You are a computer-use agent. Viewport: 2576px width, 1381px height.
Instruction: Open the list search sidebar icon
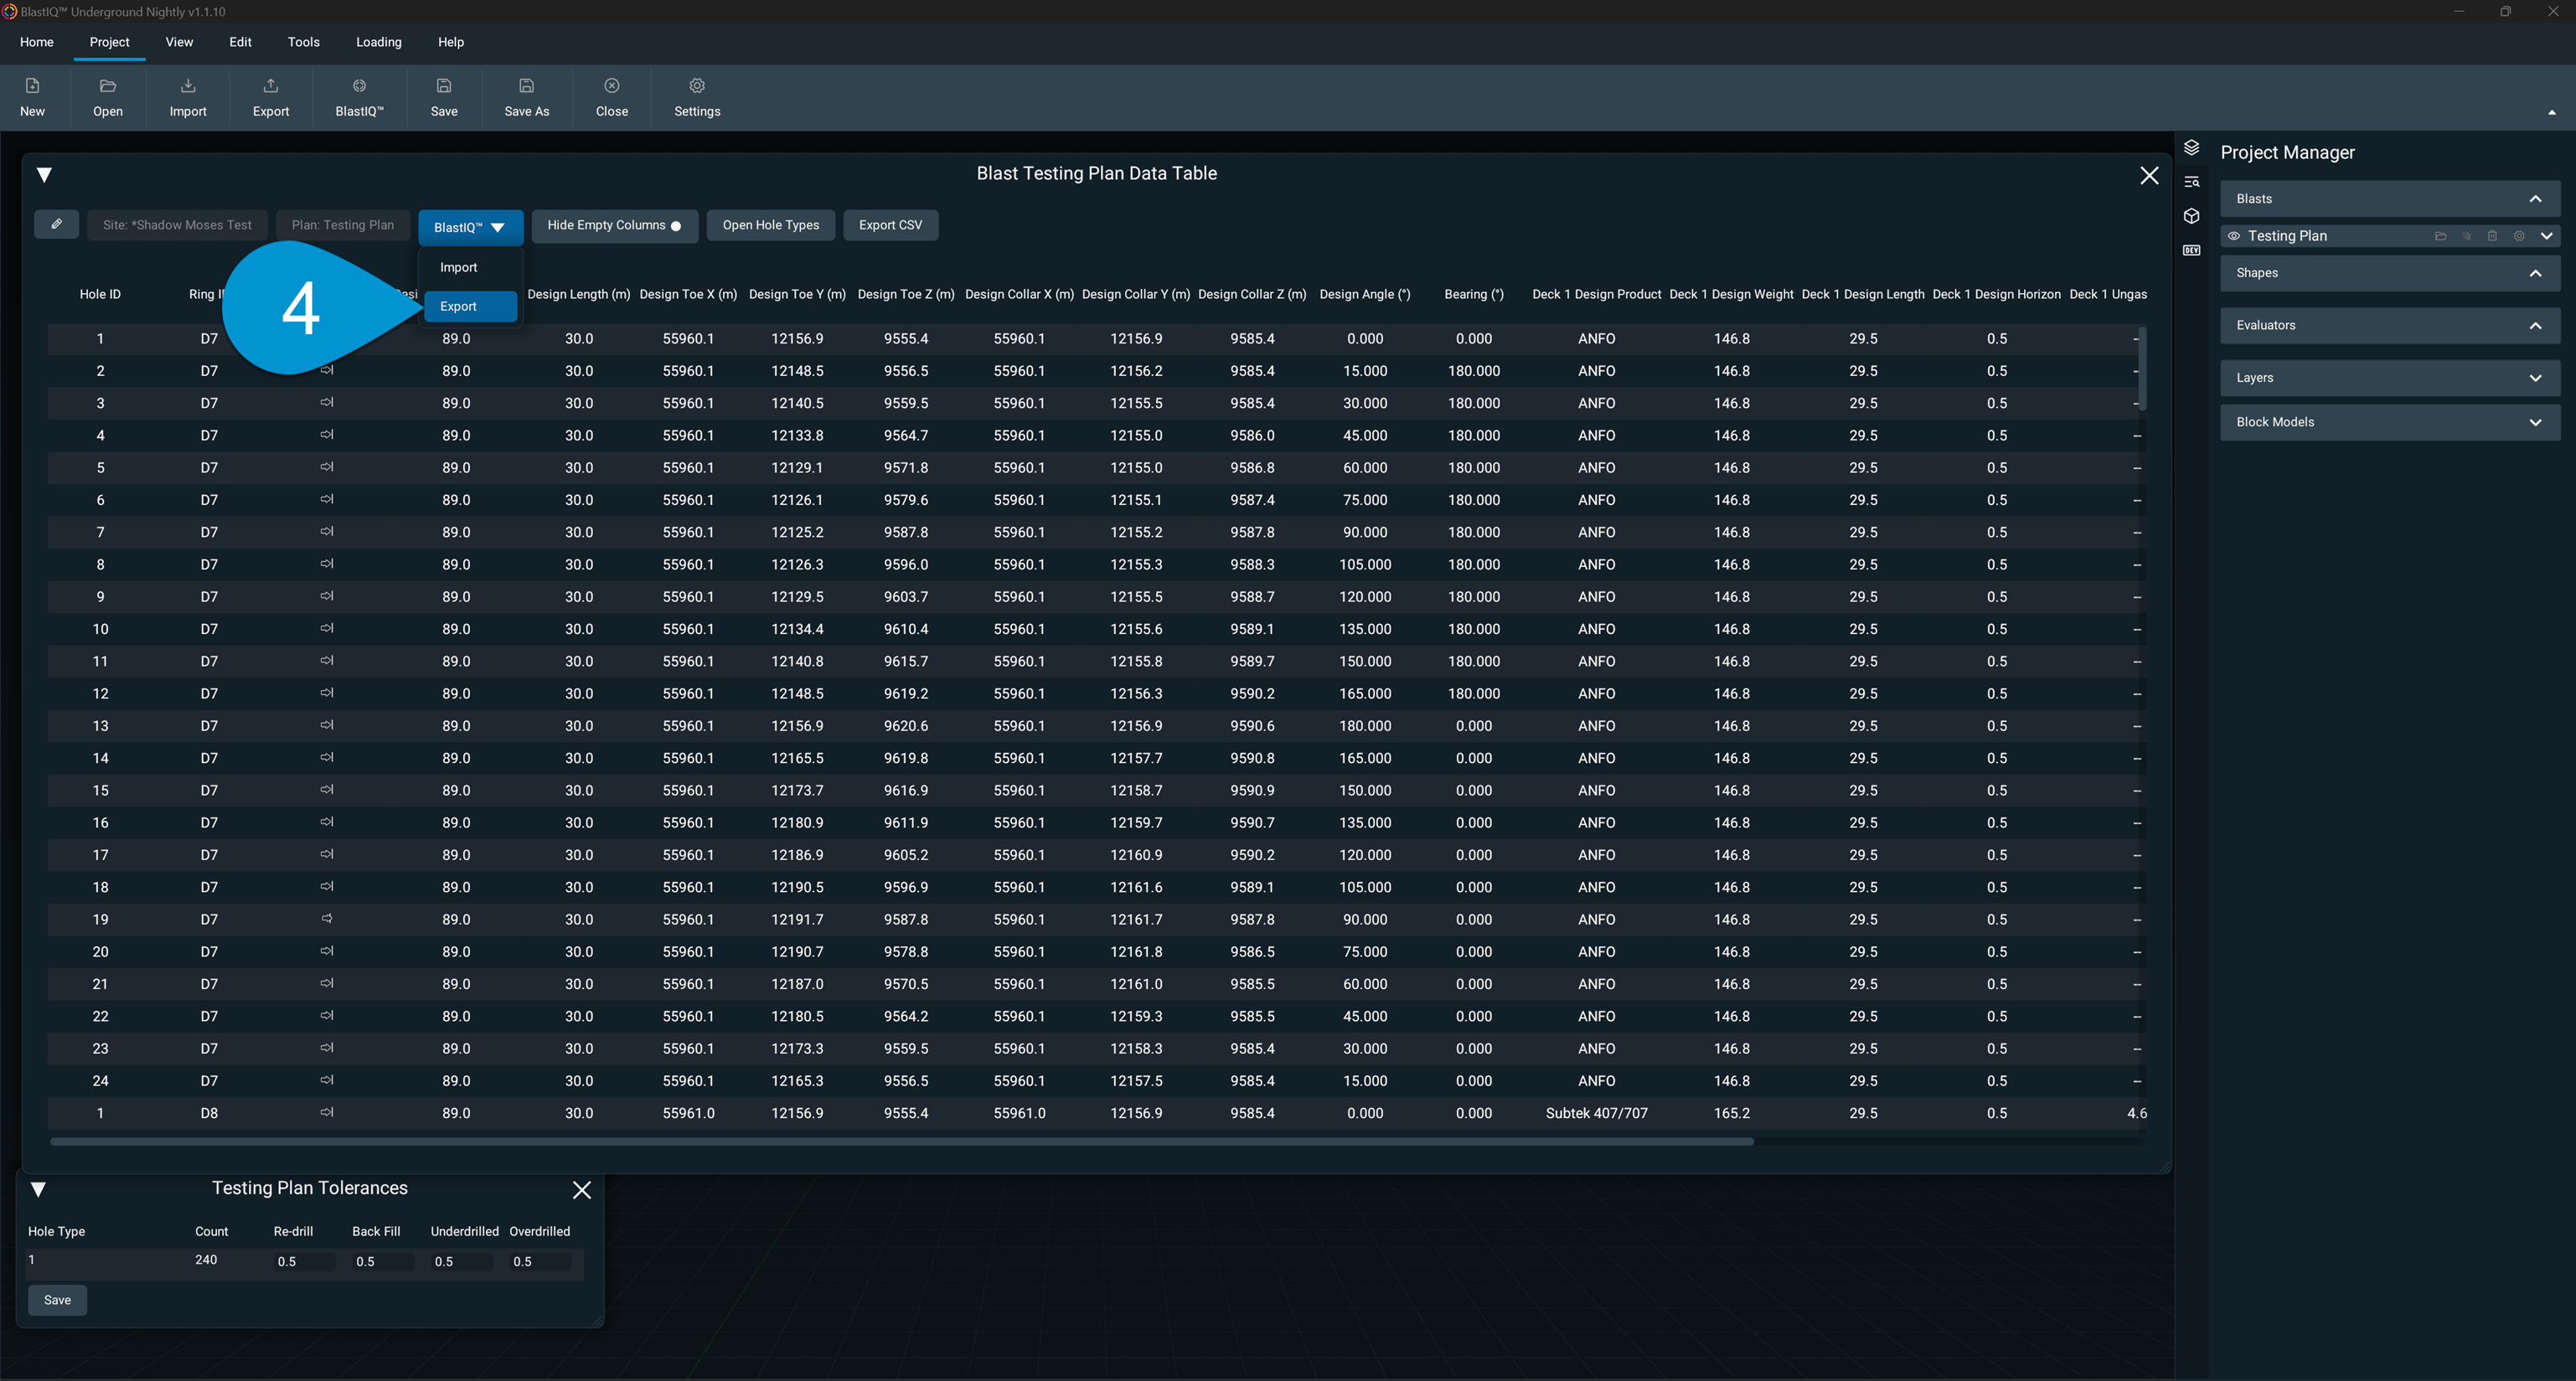[2192, 182]
